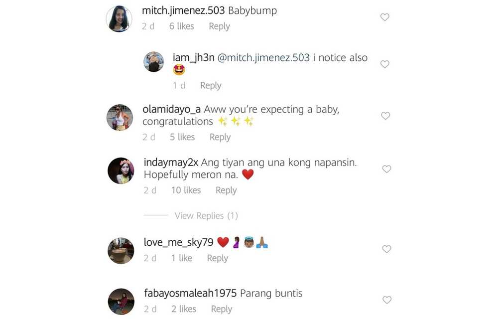The image size is (498, 324).
Task: Reply to fabayosmaleah1975's comment
Action: pyautogui.click(x=222, y=309)
